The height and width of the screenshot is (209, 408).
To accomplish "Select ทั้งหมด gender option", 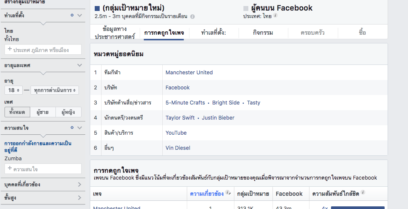I will 17,112.
